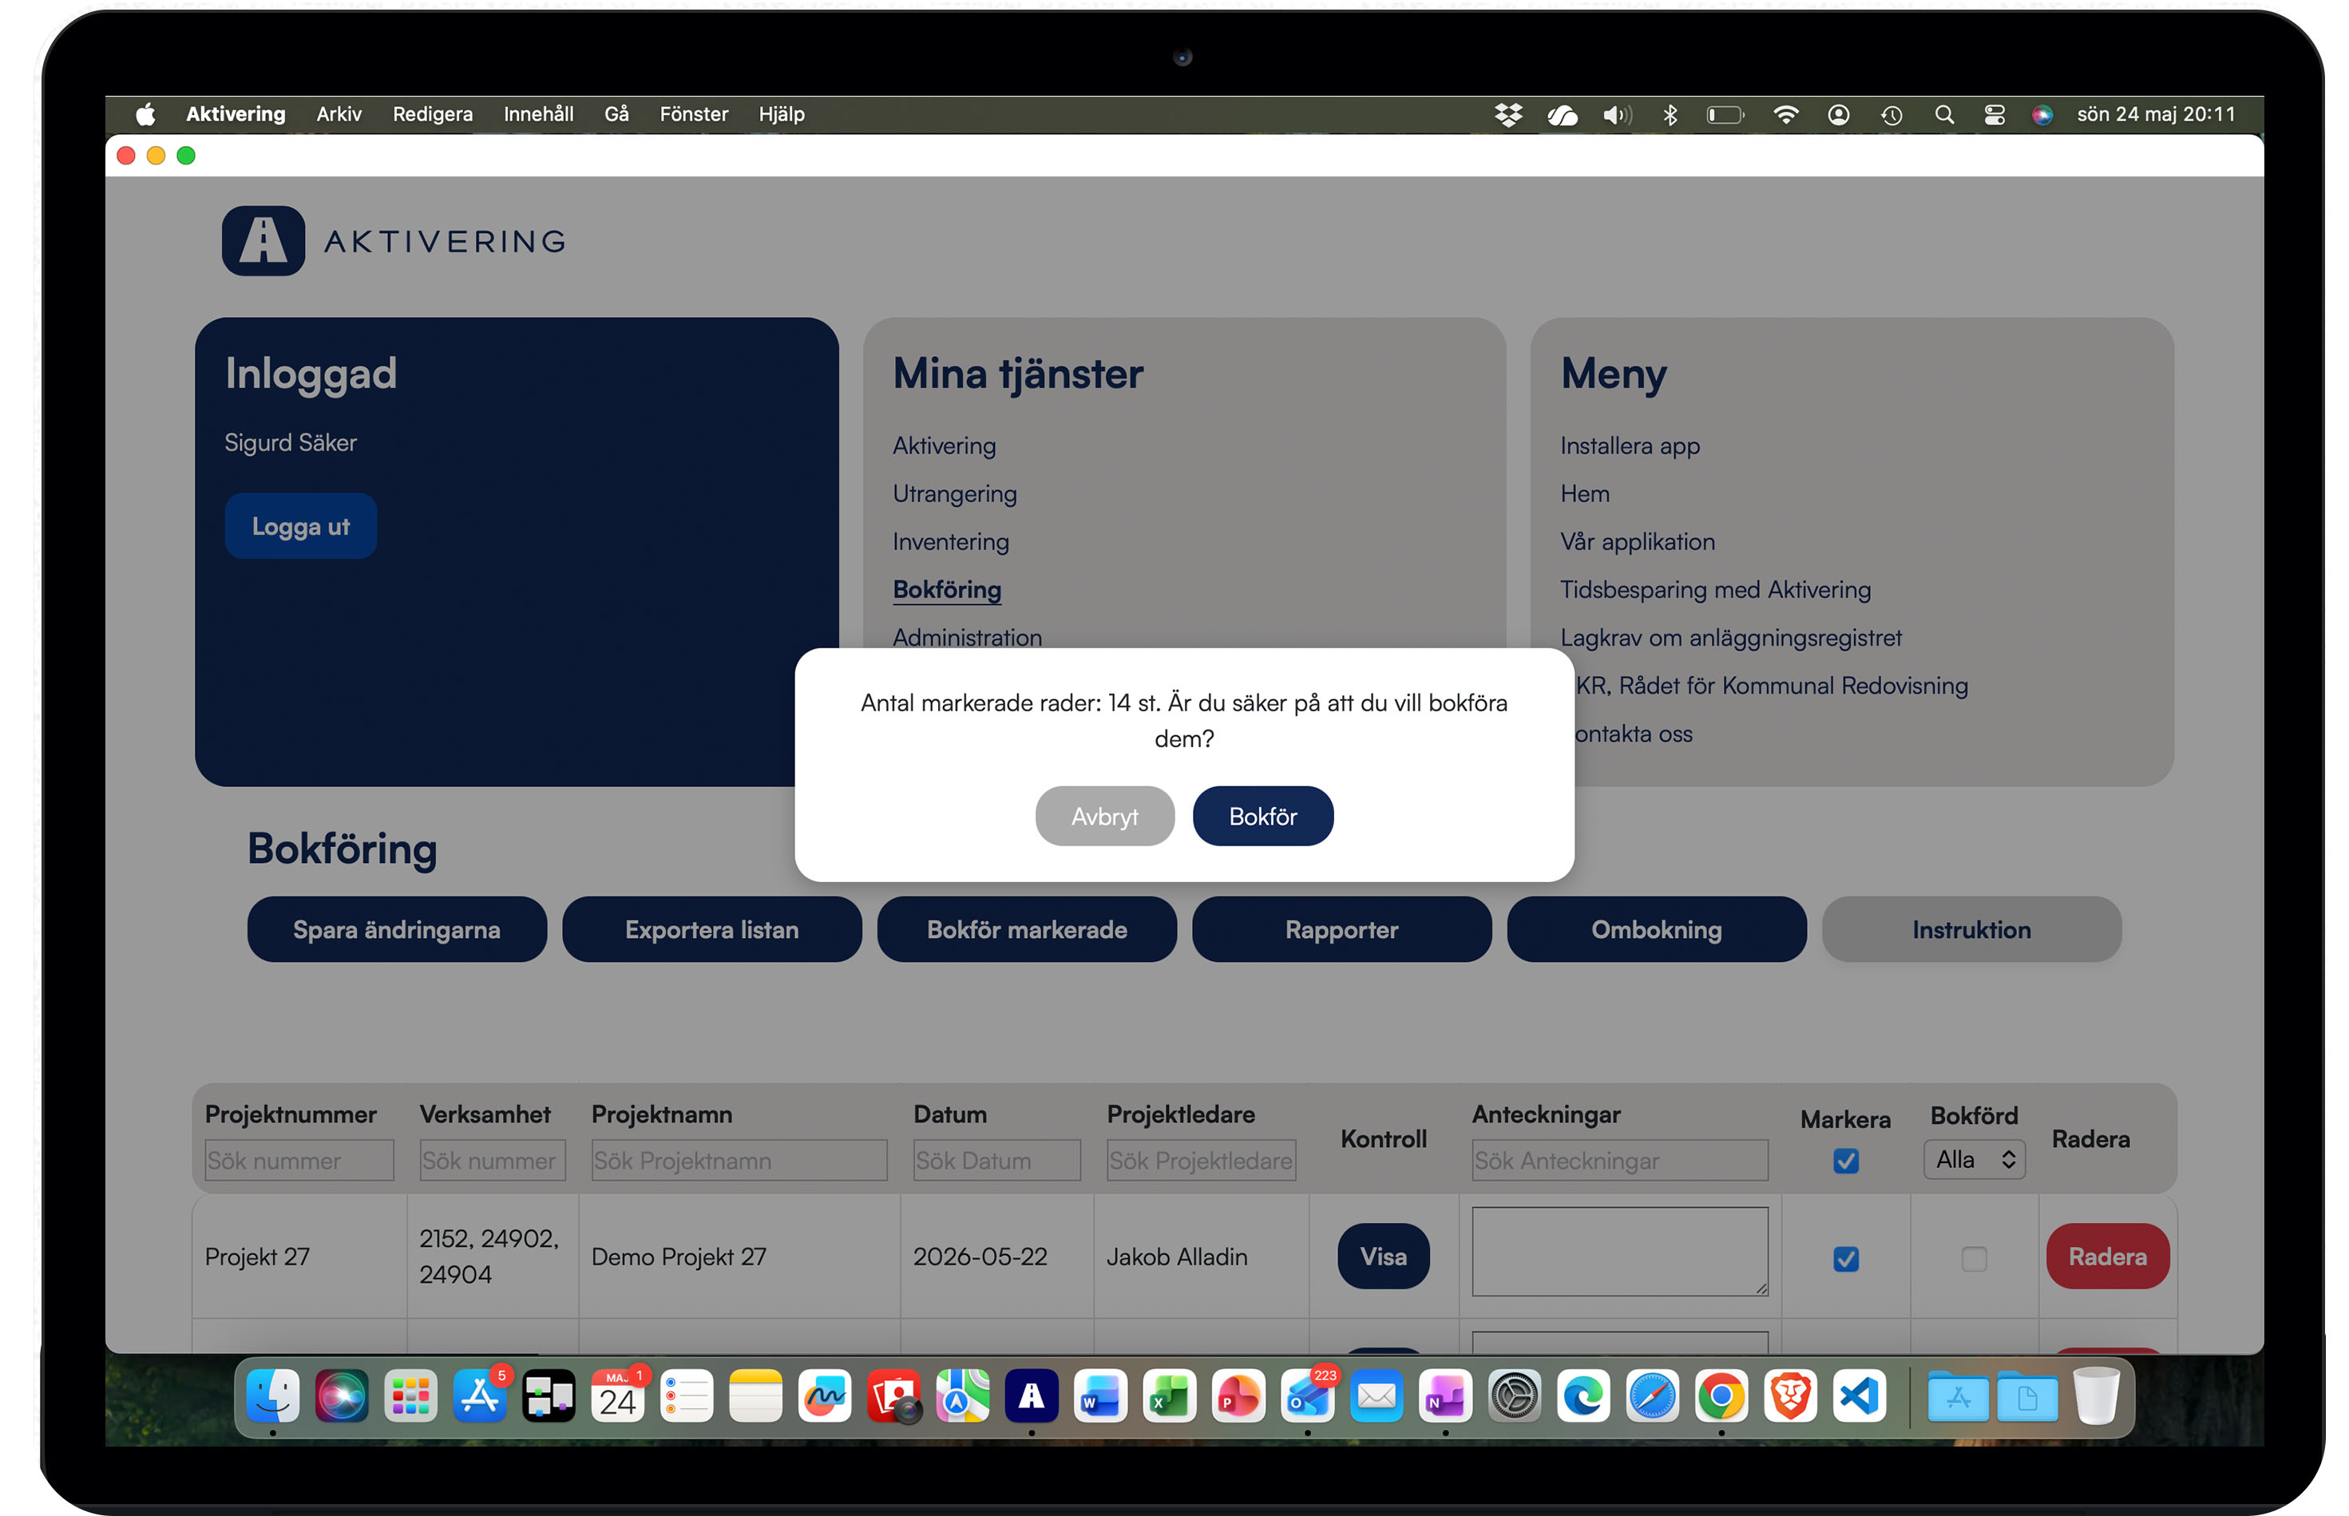Open Spotlight search magnifier icon
The height and width of the screenshot is (1516, 2349).
click(1943, 115)
